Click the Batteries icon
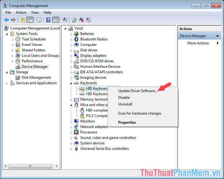The image size is (224, 179). 76,34
